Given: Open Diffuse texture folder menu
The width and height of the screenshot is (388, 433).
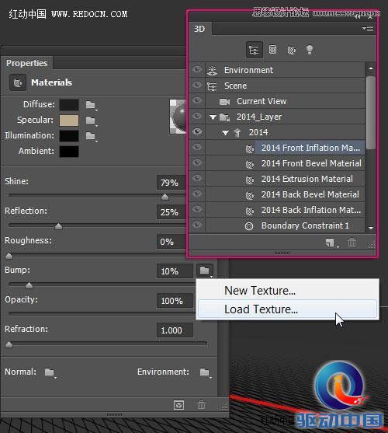Looking at the screenshot, I should coord(91,105).
